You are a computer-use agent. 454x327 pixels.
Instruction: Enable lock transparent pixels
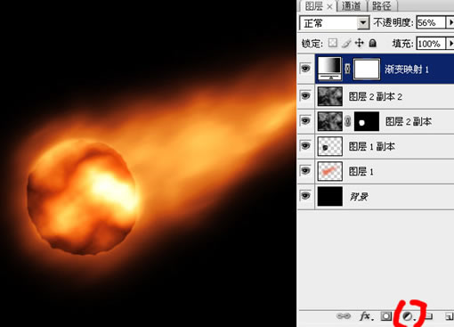pos(333,44)
